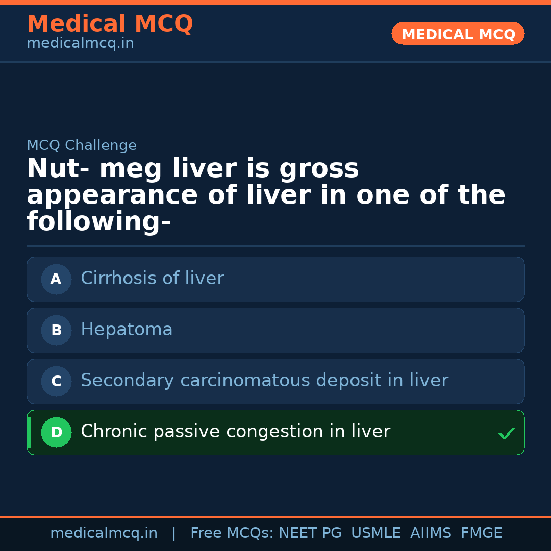Click the green letter D circle icon

tap(56, 432)
